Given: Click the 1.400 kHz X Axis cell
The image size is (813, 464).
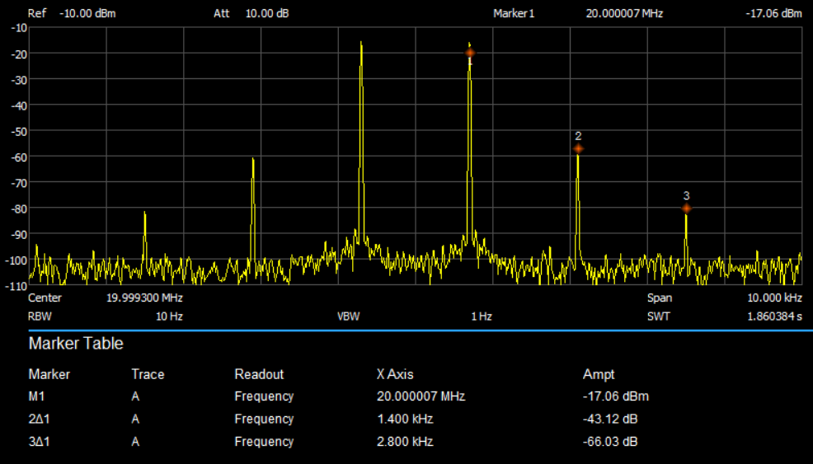Looking at the screenshot, I should (x=405, y=419).
